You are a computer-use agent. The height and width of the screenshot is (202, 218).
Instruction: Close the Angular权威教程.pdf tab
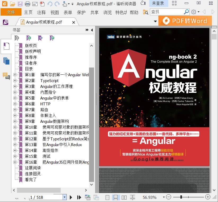74,22
